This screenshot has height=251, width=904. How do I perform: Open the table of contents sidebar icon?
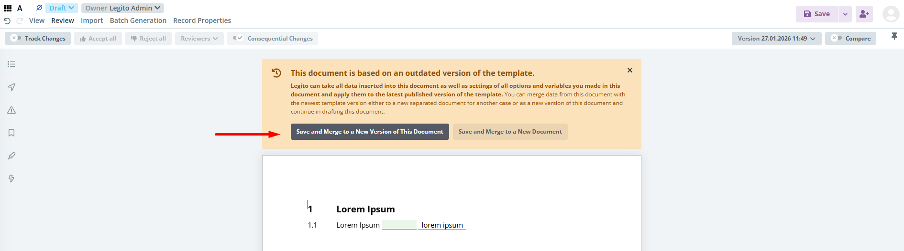(x=11, y=64)
